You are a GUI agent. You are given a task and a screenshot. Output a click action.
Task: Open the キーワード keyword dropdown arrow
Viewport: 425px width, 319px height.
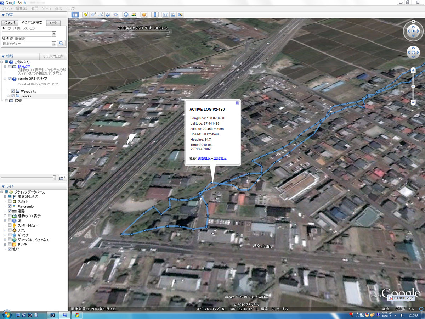pos(54,34)
